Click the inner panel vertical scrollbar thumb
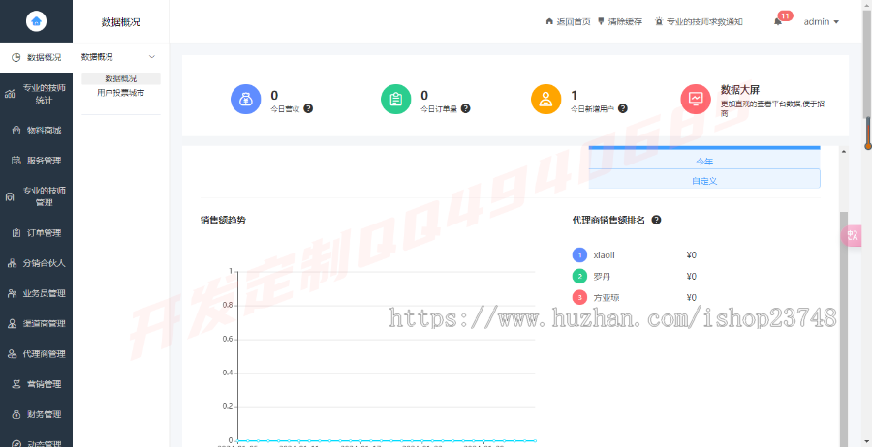The width and height of the screenshot is (872, 447). point(844,328)
